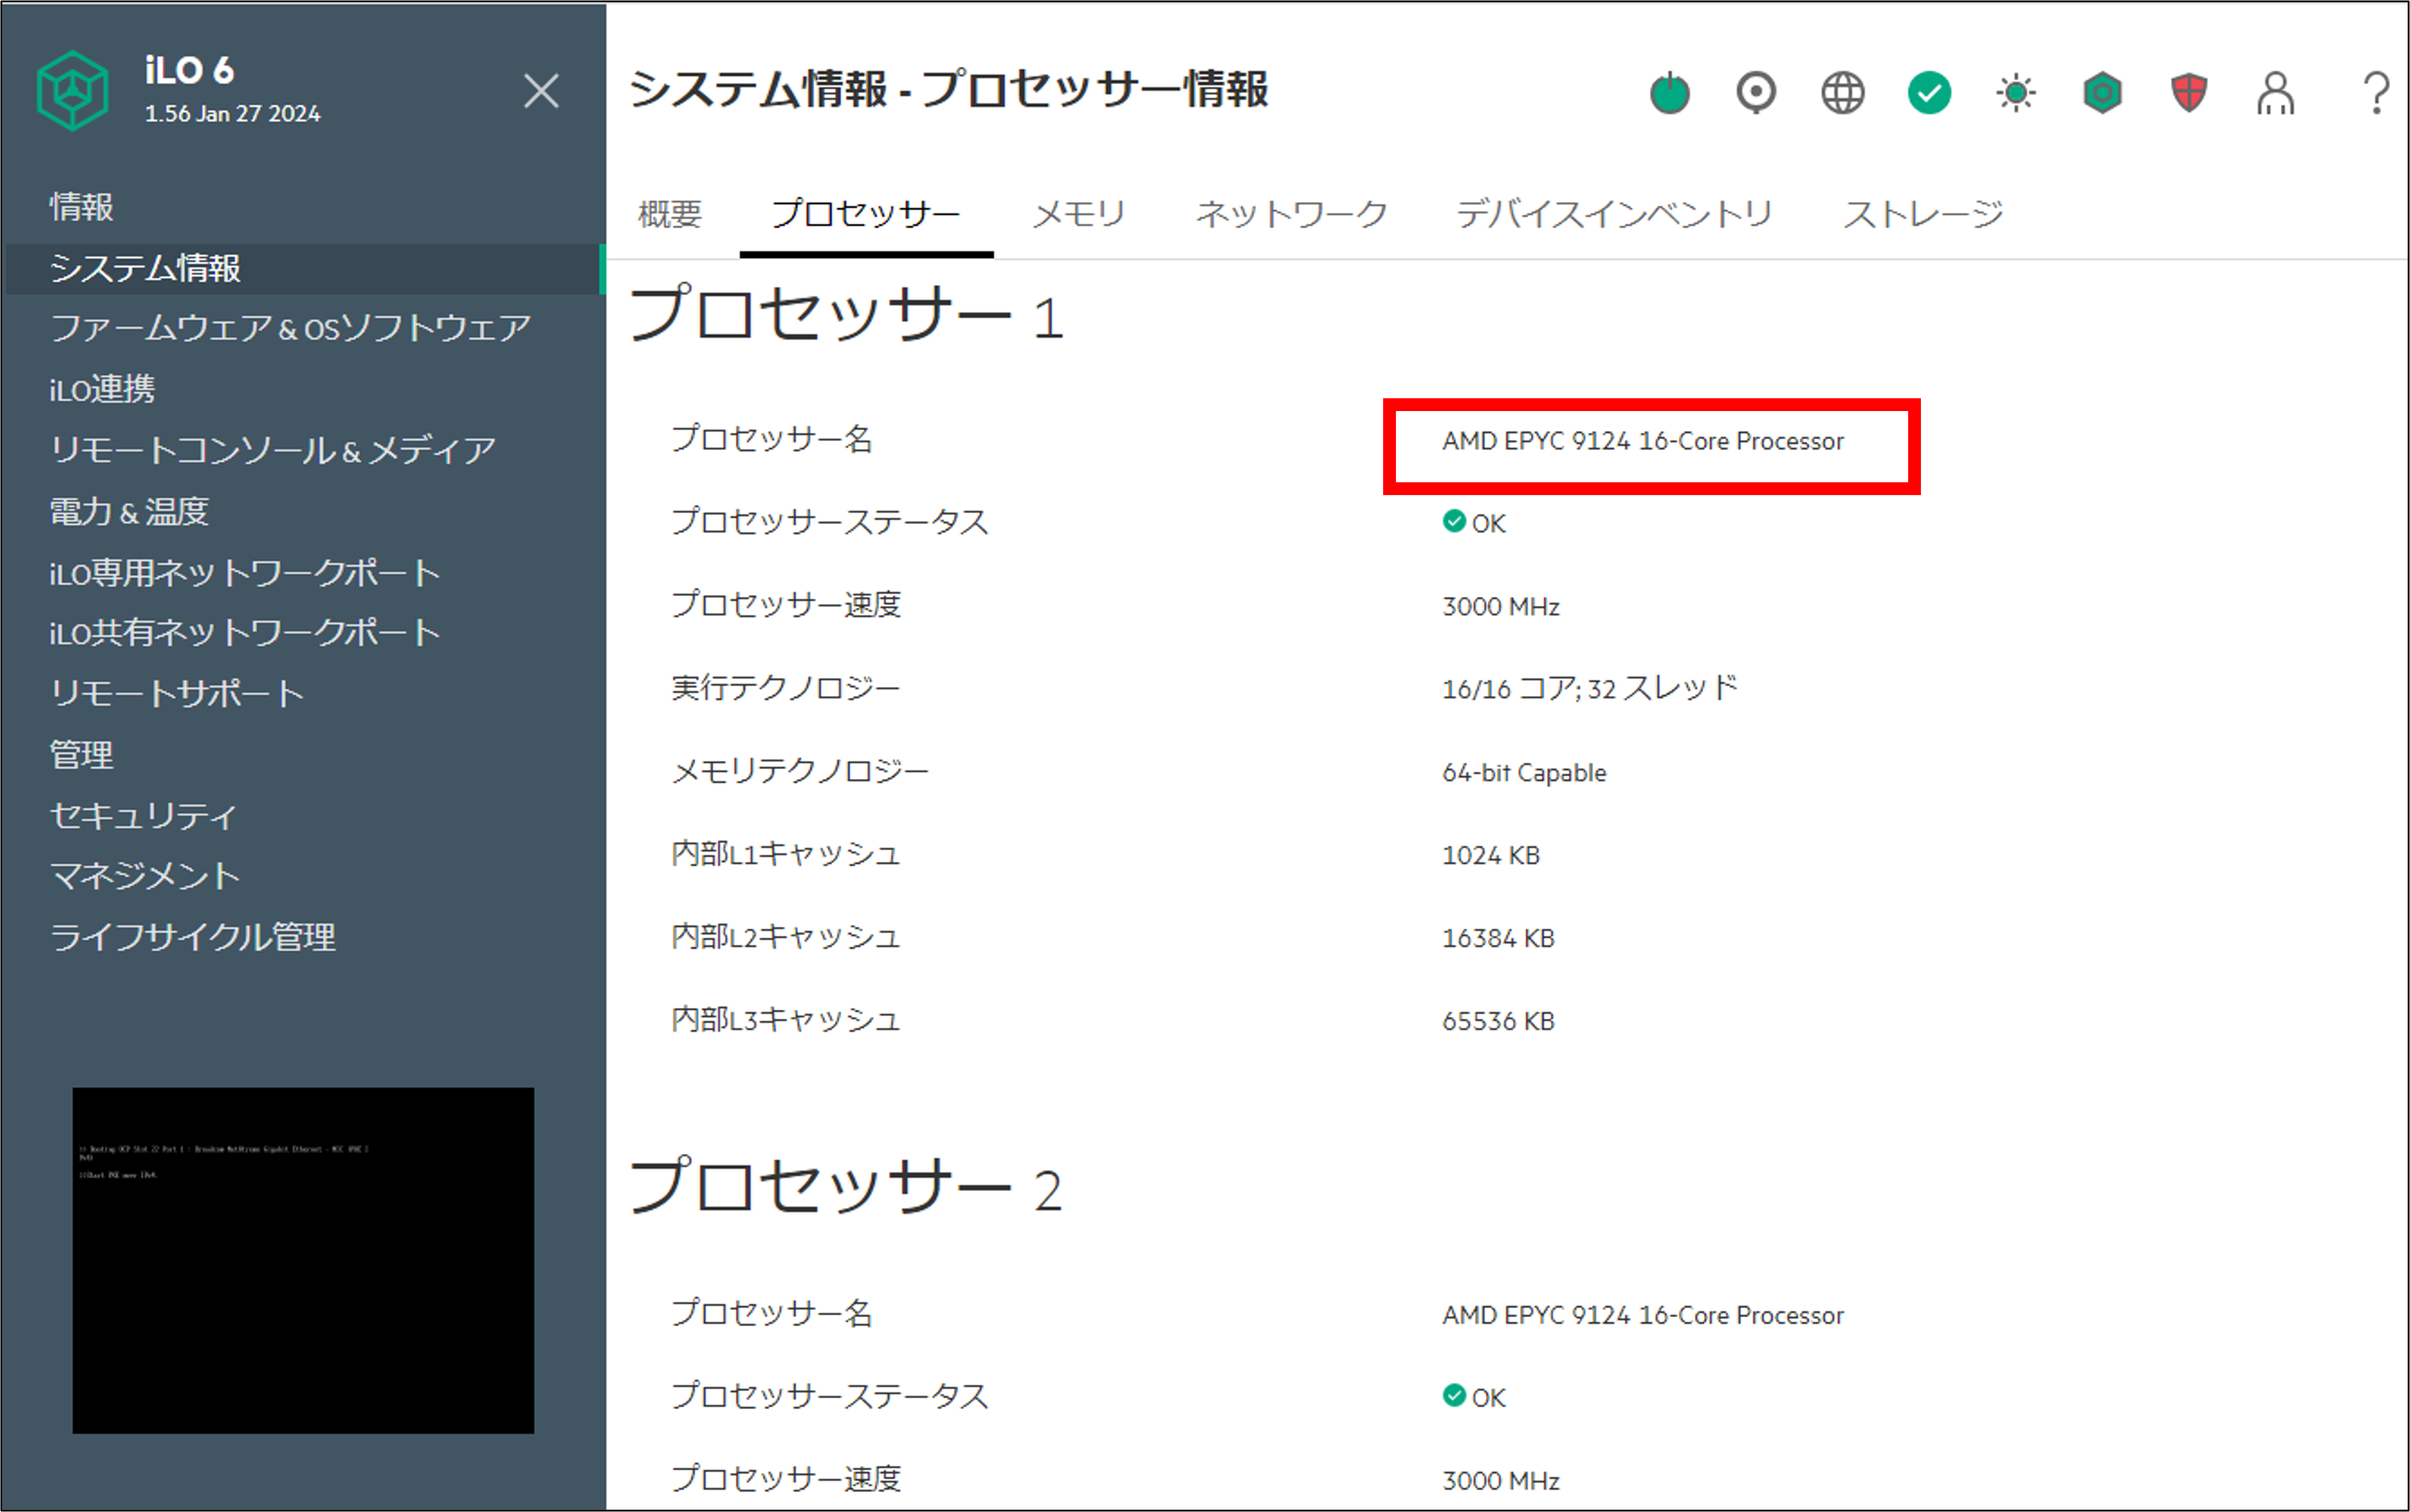Click the red security shield icon
Screen dimensions: 2410x1512
2189,93
